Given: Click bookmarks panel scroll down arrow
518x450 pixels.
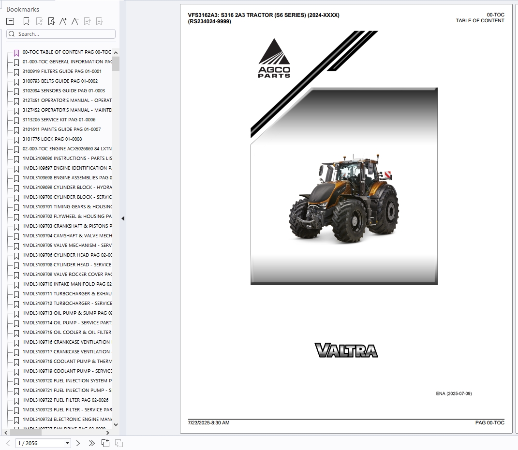Looking at the screenshot, I should [116, 425].
